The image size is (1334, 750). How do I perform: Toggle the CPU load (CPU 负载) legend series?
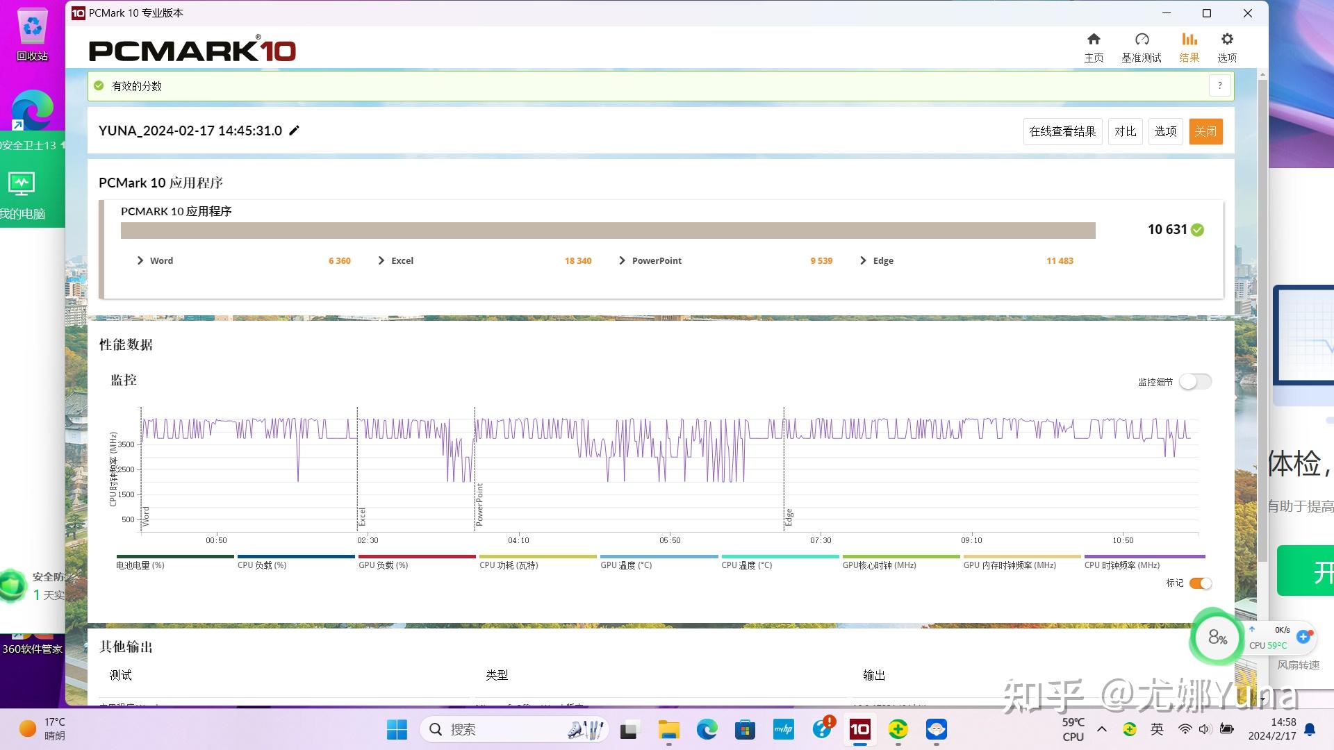pyautogui.click(x=262, y=565)
